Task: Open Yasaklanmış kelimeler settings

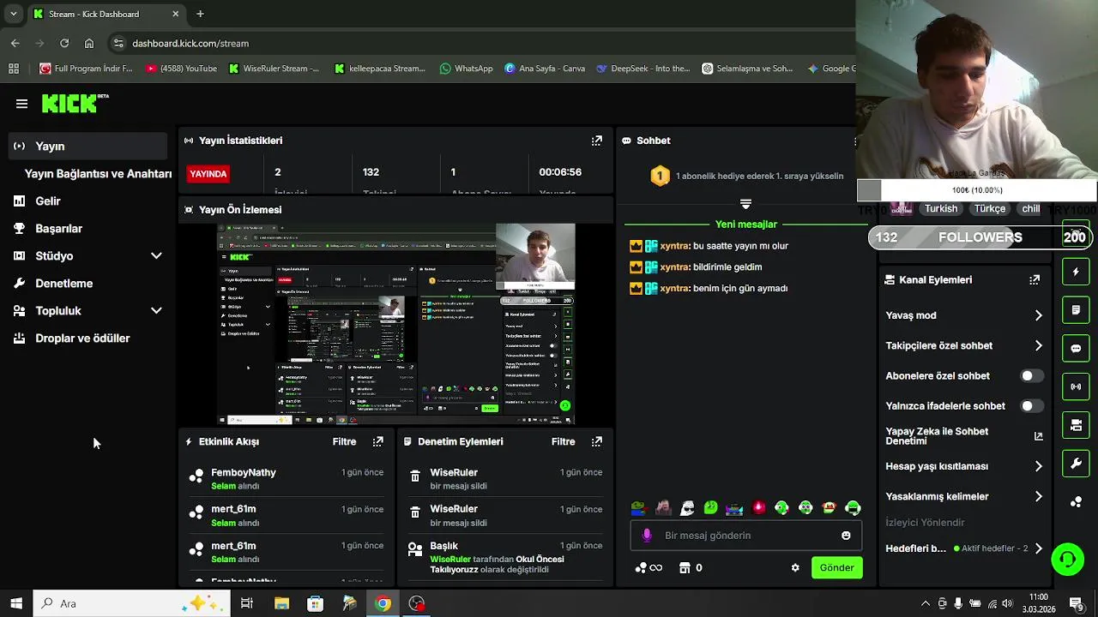Action: point(964,496)
